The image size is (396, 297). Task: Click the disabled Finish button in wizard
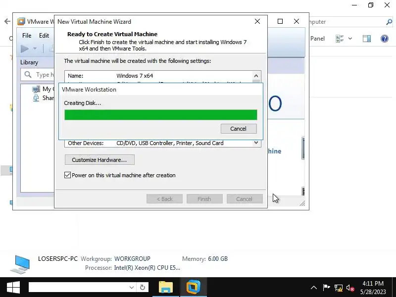pyautogui.click(x=204, y=199)
